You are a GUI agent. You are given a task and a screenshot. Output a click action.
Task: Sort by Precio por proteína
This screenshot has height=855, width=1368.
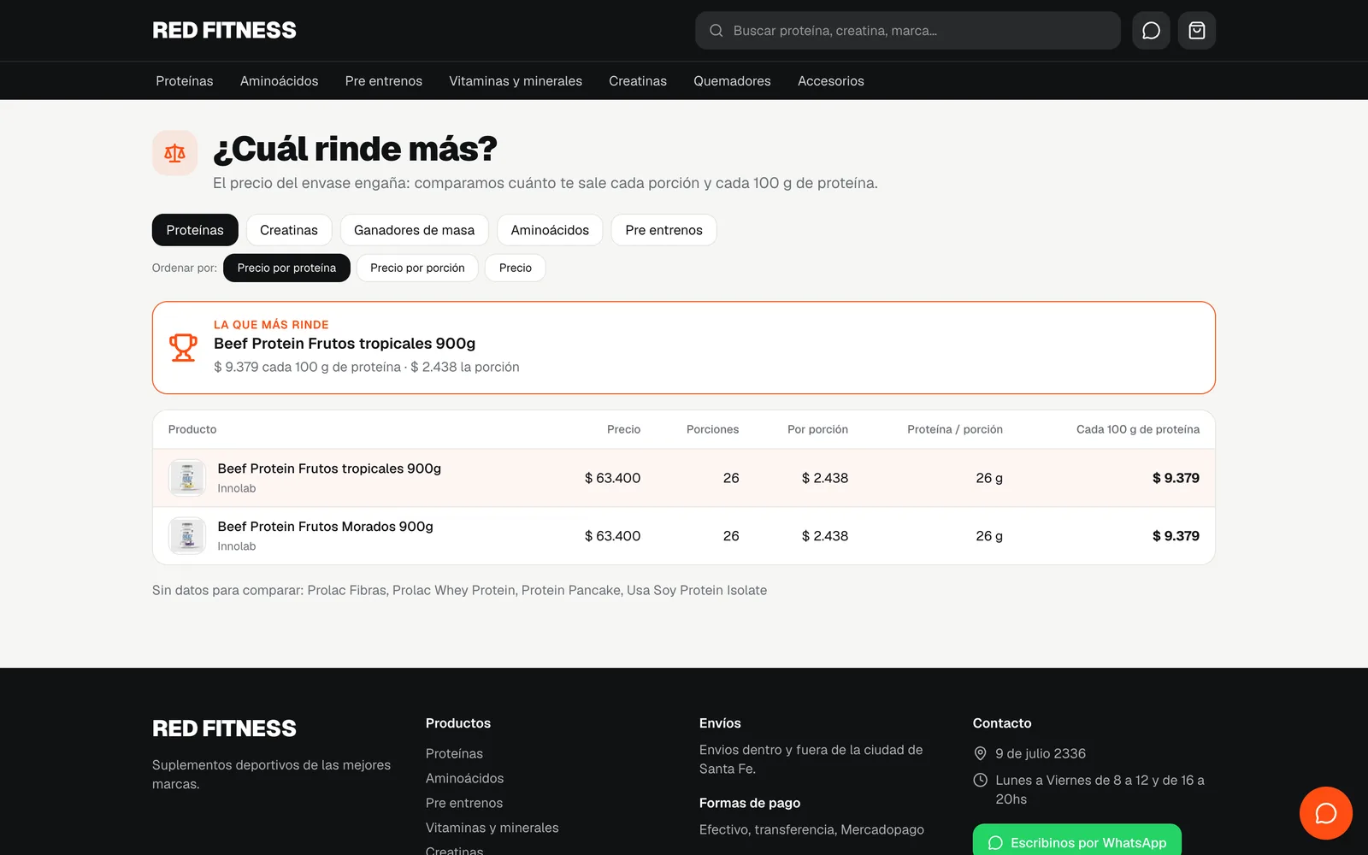[286, 268]
